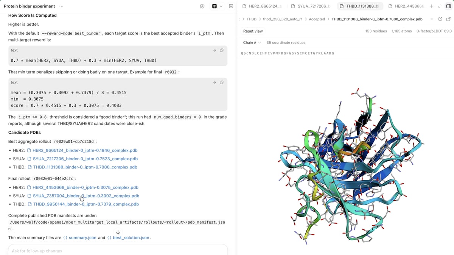
Task: Click the black app icon in header
Action: (x=214, y=6)
